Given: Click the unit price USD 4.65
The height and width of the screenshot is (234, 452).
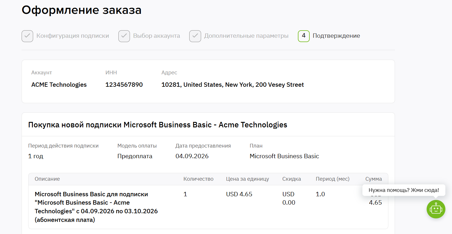Looking at the screenshot, I should pos(239,194).
